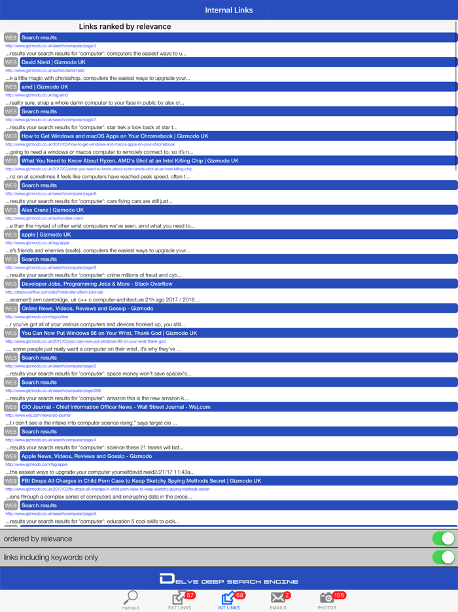The width and height of the screenshot is (458, 612).
Task: Open Apple News, Videos, Reviews and Gossip result
Action: coord(239,456)
